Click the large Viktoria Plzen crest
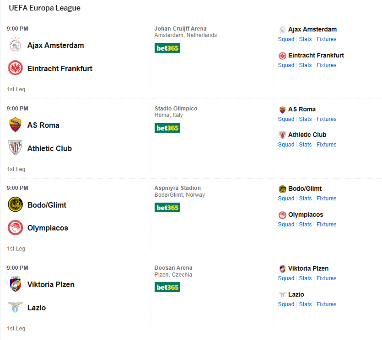This screenshot has height=340, width=382. pos(15,284)
